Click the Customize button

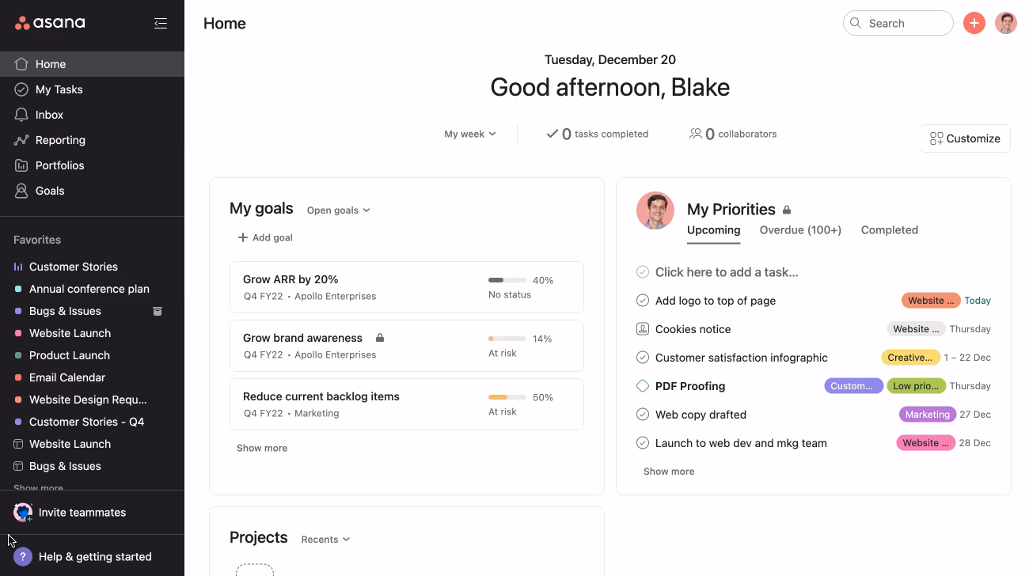click(x=965, y=138)
